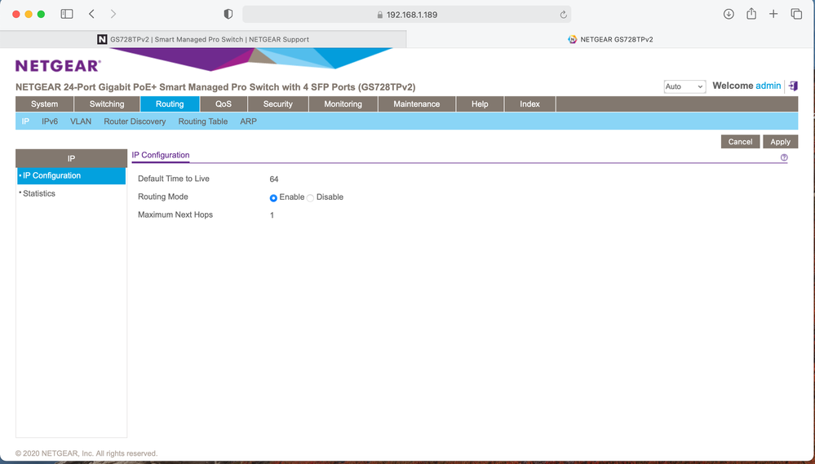Click the Apply button
This screenshot has width=815, height=464.
point(780,141)
